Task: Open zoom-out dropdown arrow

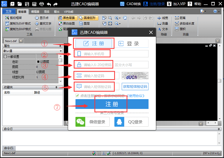Action: click(x=120, y=24)
